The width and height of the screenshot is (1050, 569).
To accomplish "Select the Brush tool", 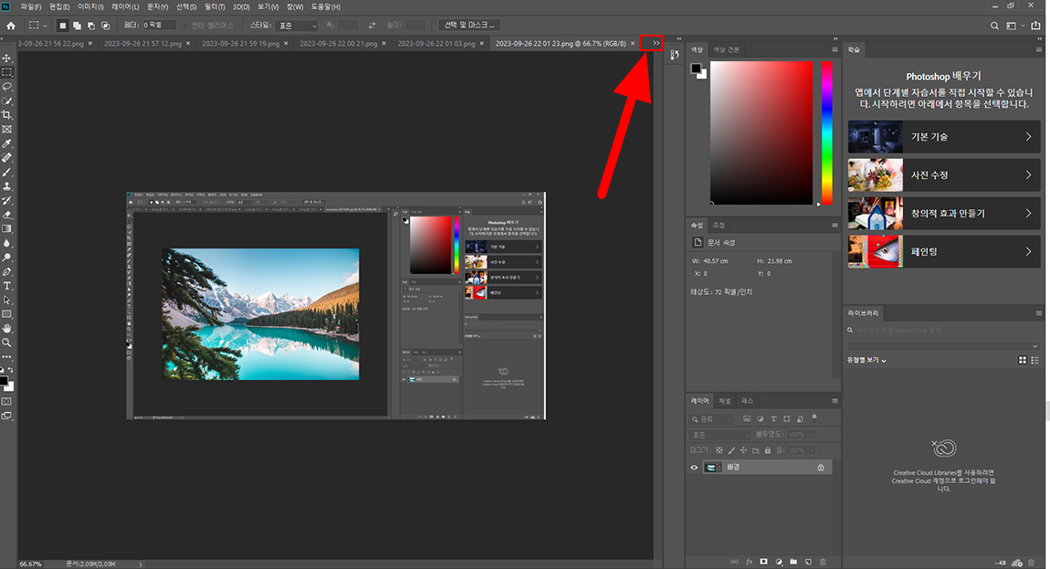I will [x=6, y=173].
